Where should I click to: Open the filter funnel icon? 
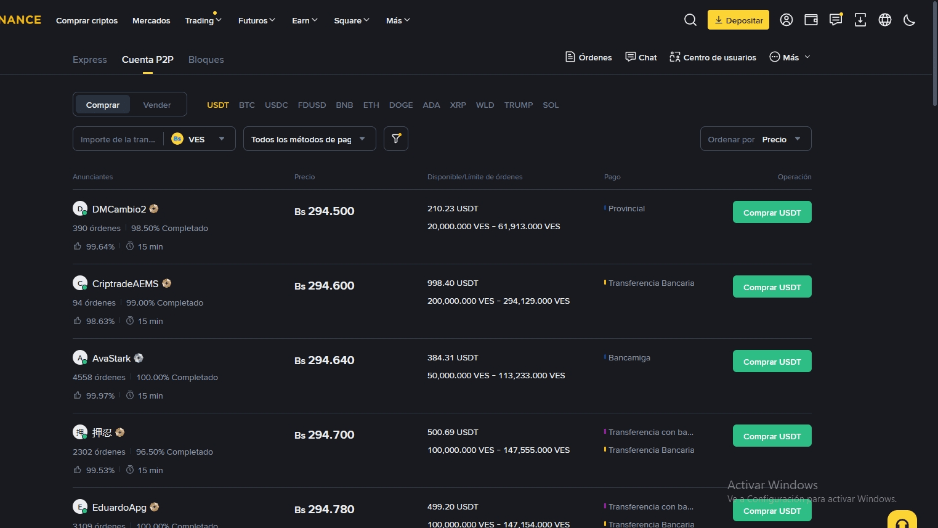pyautogui.click(x=396, y=139)
